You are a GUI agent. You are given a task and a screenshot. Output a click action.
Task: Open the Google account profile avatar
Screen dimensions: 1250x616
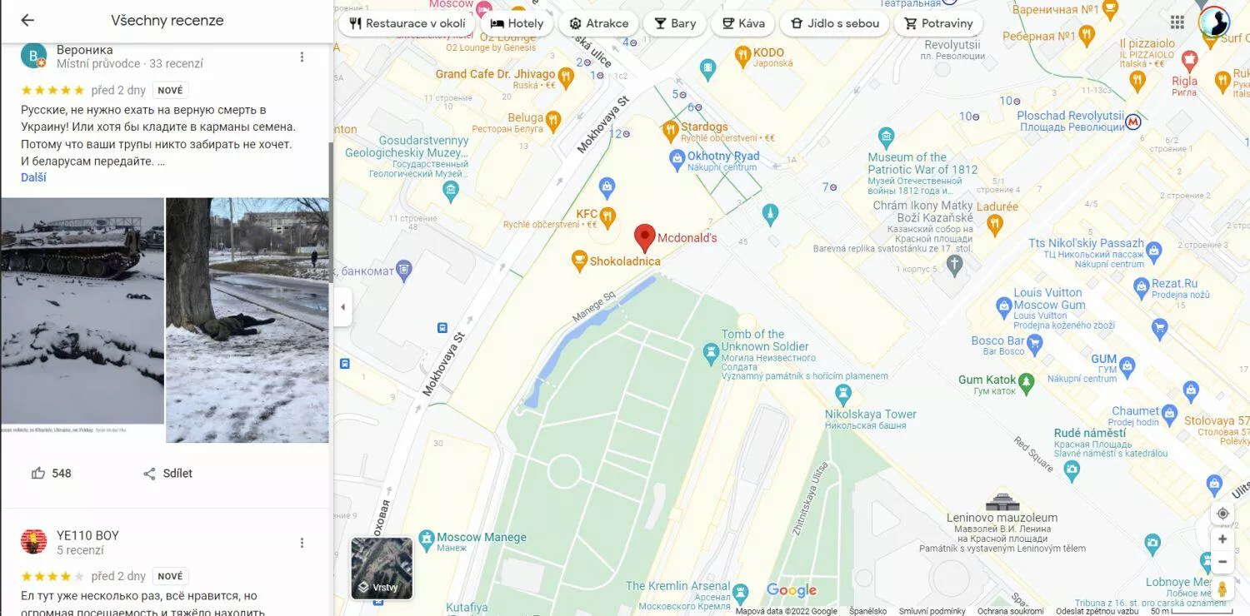(x=1214, y=22)
